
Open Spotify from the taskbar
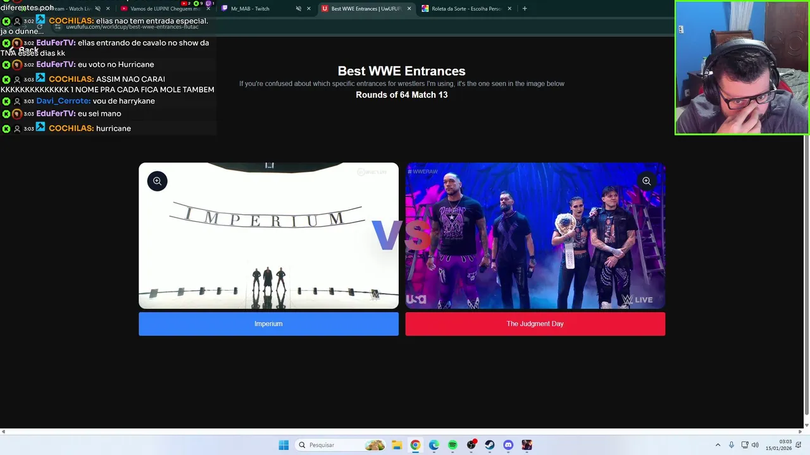coord(452,445)
